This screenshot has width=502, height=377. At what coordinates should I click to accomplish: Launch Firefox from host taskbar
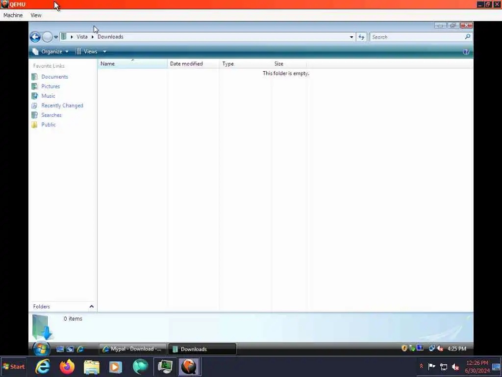click(x=67, y=367)
